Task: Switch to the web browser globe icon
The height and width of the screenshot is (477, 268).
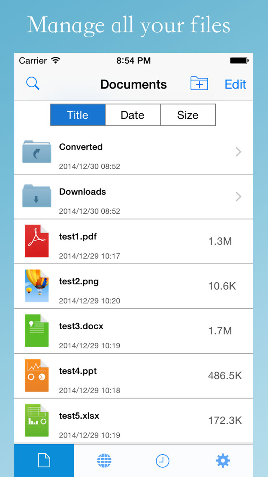Action: [103, 460]
